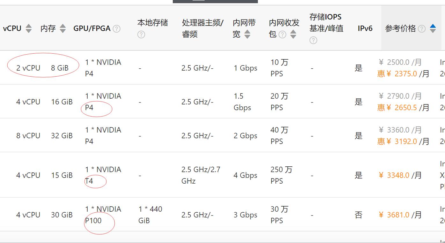
Task: Click the 1 * 440 GiB storage cell
Action: 150,215
